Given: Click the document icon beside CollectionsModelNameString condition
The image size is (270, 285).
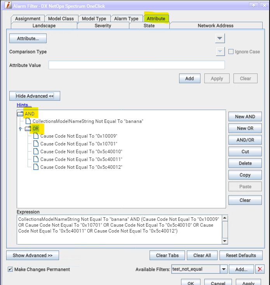Looking at the screenshot, I should click(x=28, y=121).
